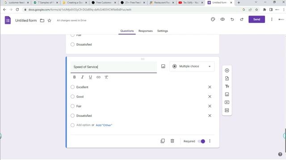Viewport: 286px width, 160px height.
Task: Remove the Good option
Action: [x=210, y=96]
